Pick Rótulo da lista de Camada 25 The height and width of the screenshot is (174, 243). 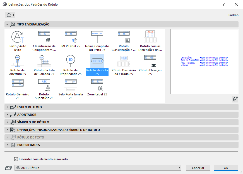pos(44,65)
